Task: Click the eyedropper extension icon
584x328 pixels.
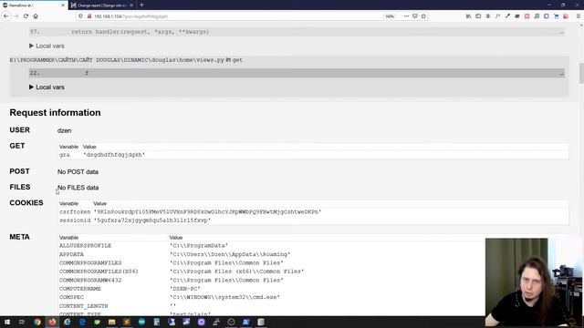Action: pos(507,16)
